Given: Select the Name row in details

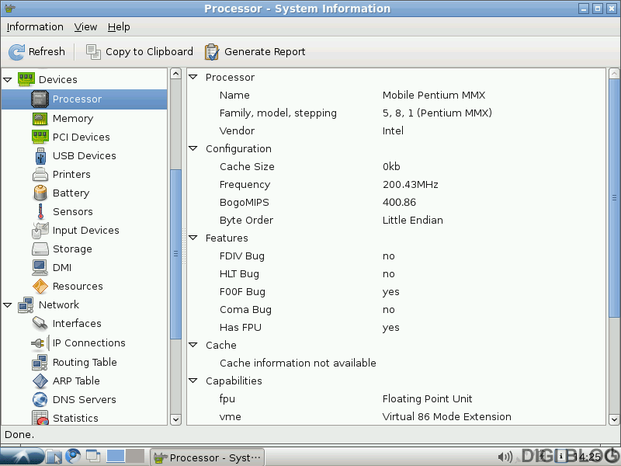Looking at the screenshot, I should [x=396, y=95].
